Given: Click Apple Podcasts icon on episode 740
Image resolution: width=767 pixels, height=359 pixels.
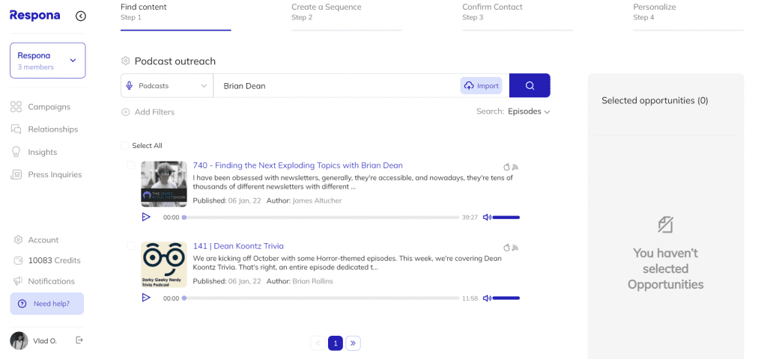Looking at the screenshot, I should tap(506, 167).
